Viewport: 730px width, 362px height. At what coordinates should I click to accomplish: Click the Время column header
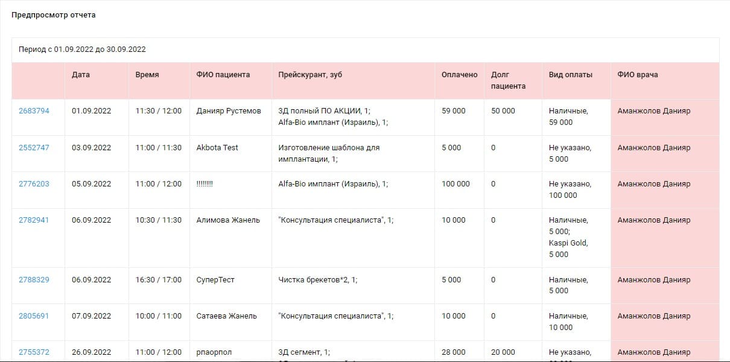click(147, 75)
